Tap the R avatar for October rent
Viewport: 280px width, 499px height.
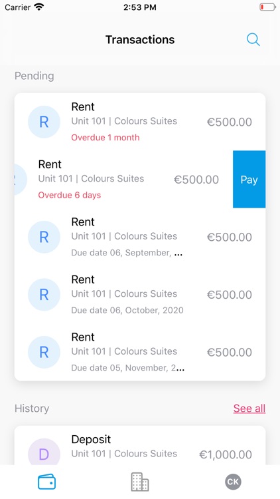pos(44,295)
